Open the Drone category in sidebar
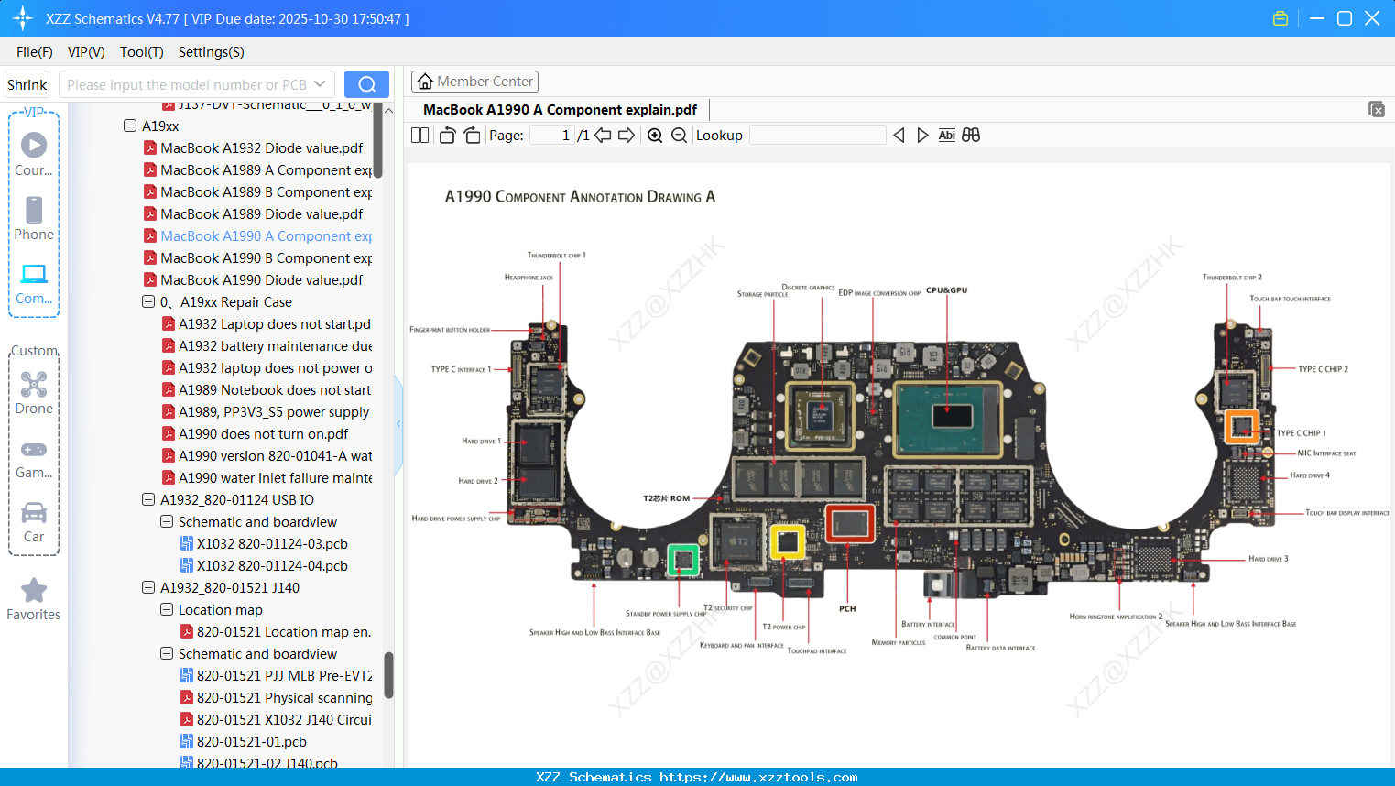 point(34,393)
